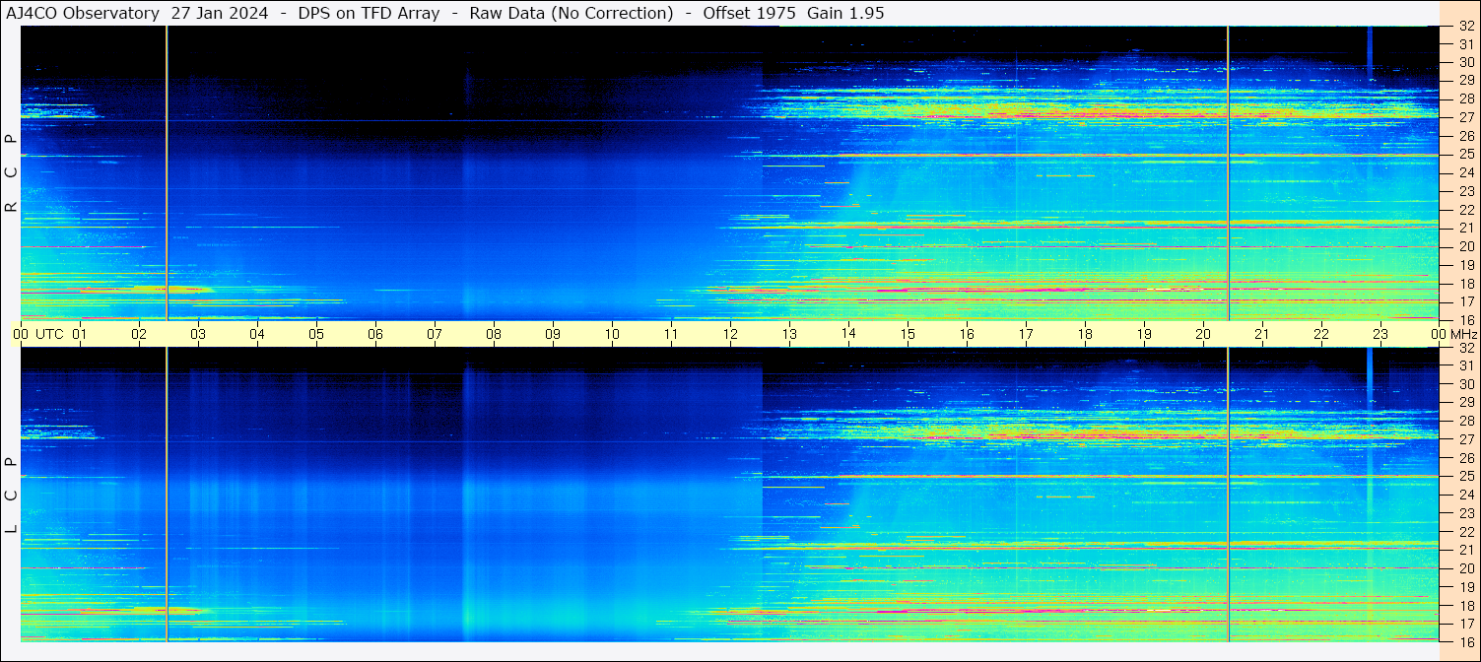Click the AJ4CO Observatory title text

[83, 13]
